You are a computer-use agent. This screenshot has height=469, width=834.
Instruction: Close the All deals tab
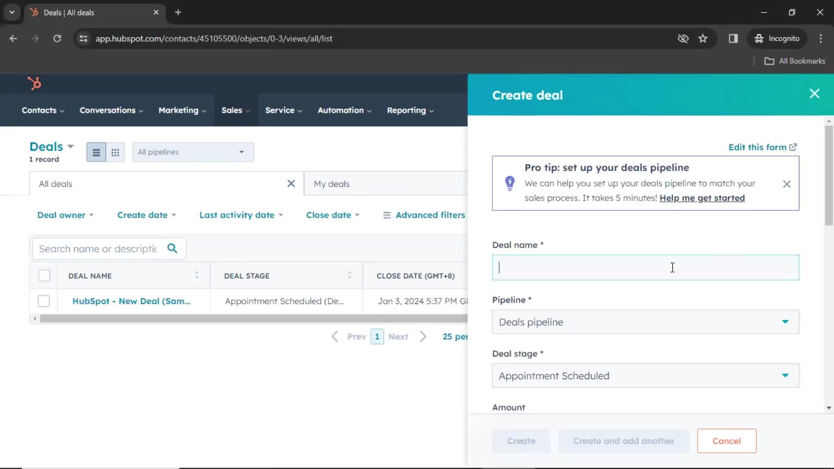[x=291, y=184]
